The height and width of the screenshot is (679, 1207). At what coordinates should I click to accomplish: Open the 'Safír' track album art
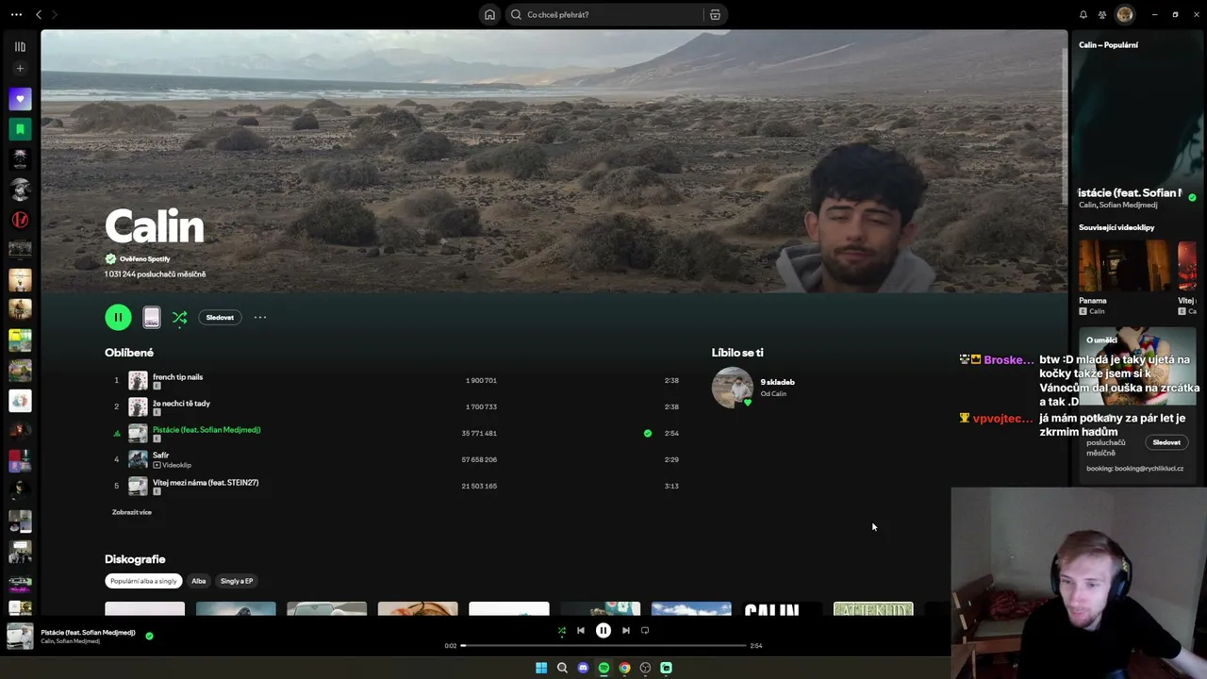pos(138,459)
